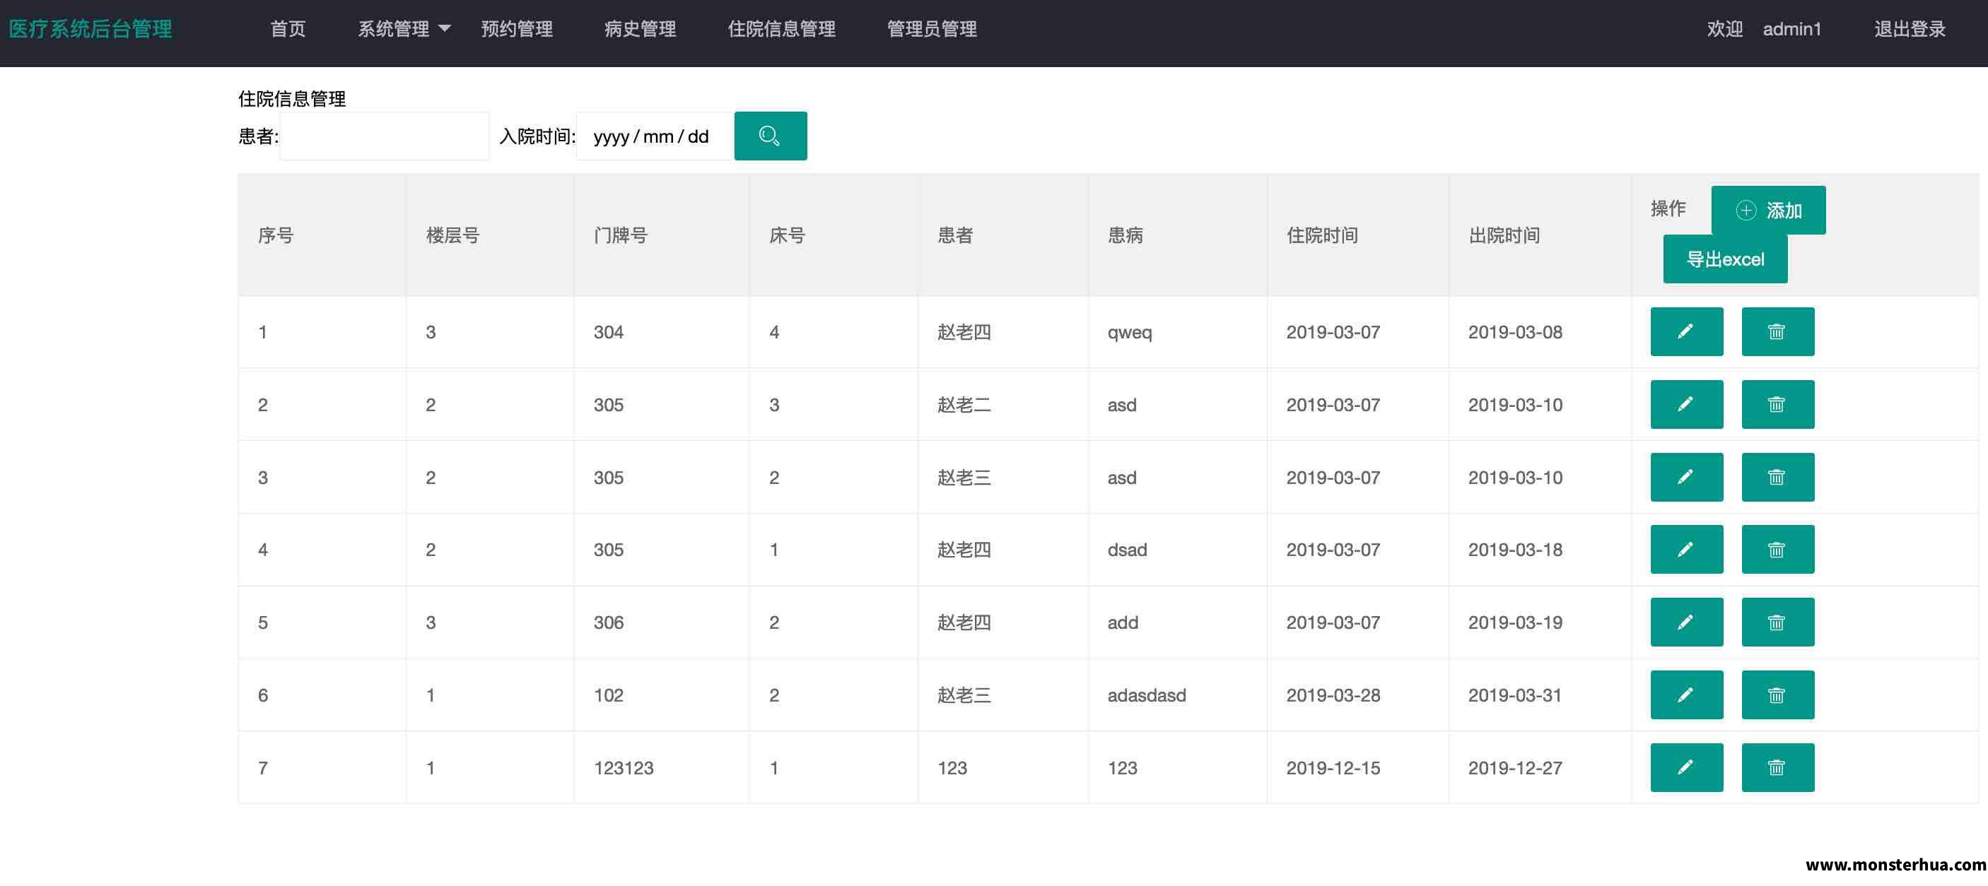Edit row 6 with illness adasdasd

[1686, 695]
